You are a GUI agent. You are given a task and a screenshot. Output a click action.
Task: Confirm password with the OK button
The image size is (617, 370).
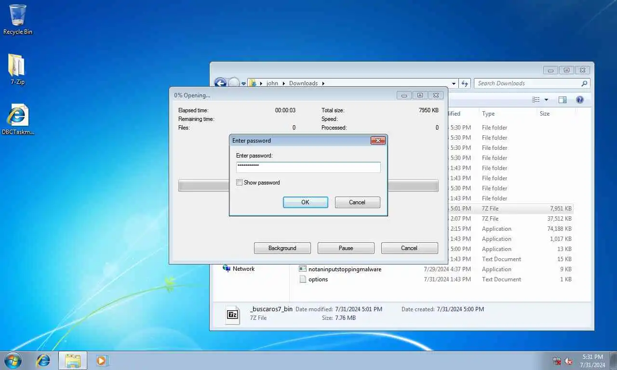click(x=306, y=202)
